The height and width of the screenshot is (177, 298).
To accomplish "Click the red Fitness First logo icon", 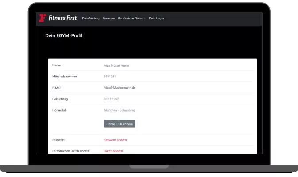I will (x=43, y=18).
